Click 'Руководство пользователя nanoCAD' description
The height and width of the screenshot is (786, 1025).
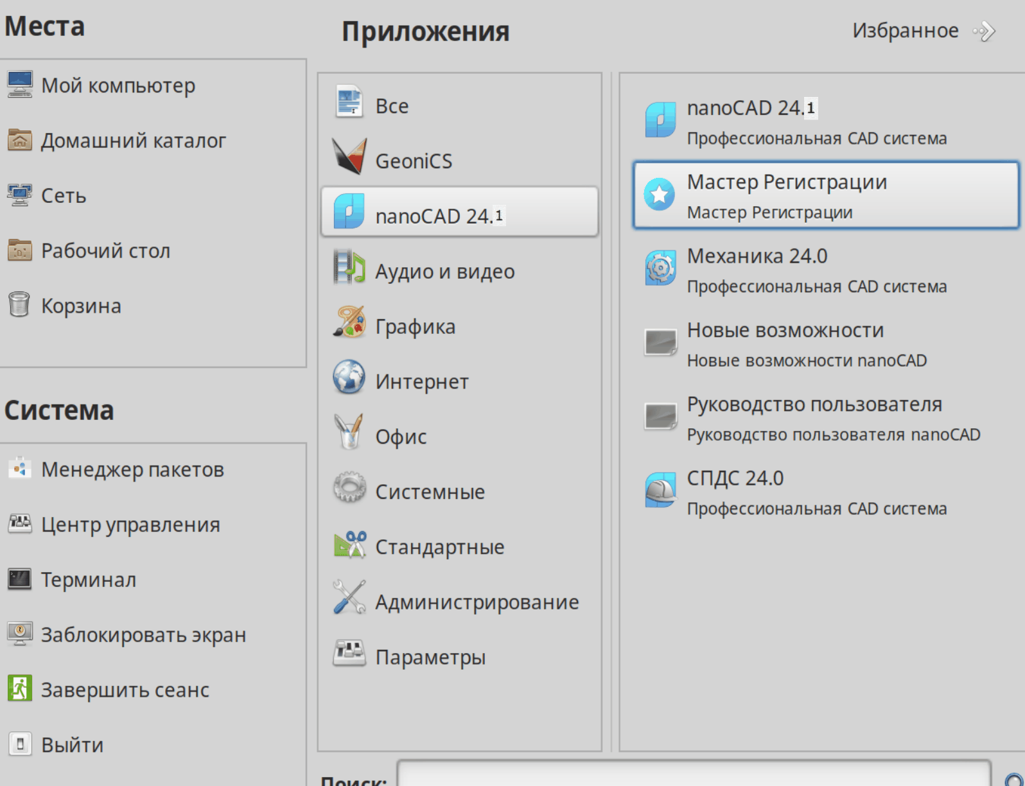click(x=834, y=435)
